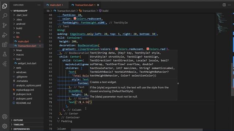The width and height of the screenshot is (234, 131).
Task: Click the redAccent color swatch on line 57
Action: [x=117, y=49]
